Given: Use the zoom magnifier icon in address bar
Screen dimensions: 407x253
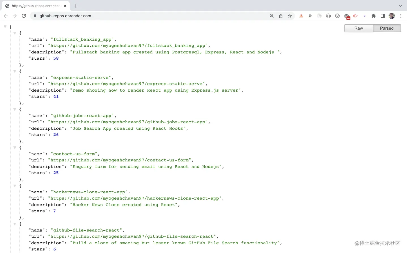Looking at the screenshot, I should (x=271, y=16).
